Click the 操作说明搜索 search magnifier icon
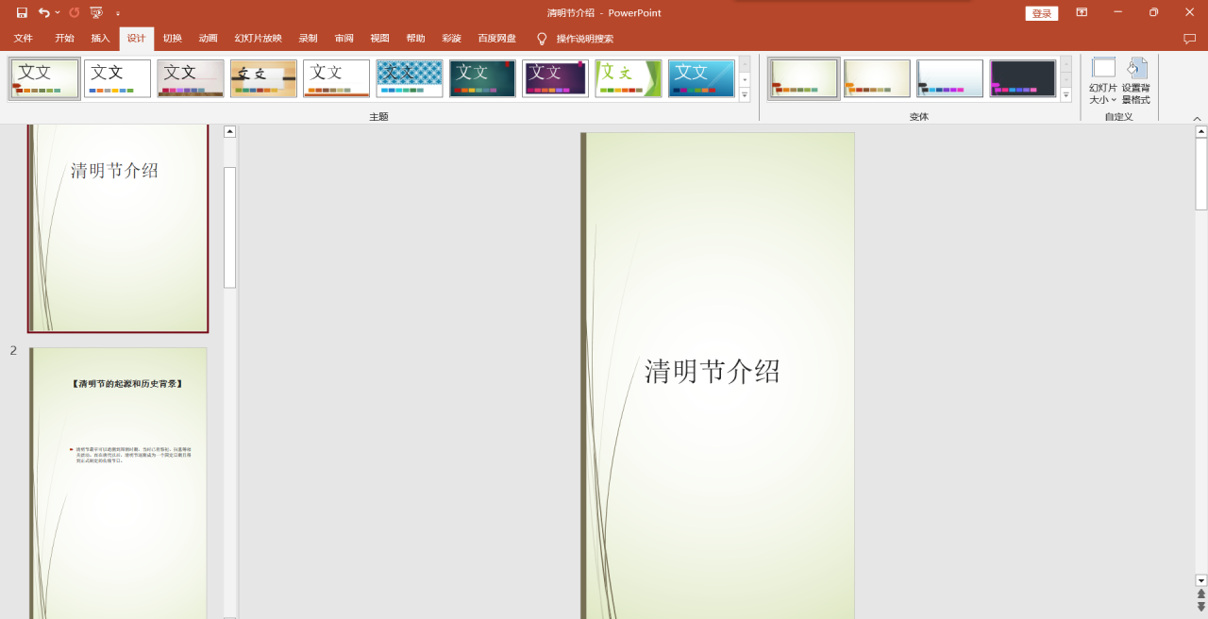 pos(541,39)
